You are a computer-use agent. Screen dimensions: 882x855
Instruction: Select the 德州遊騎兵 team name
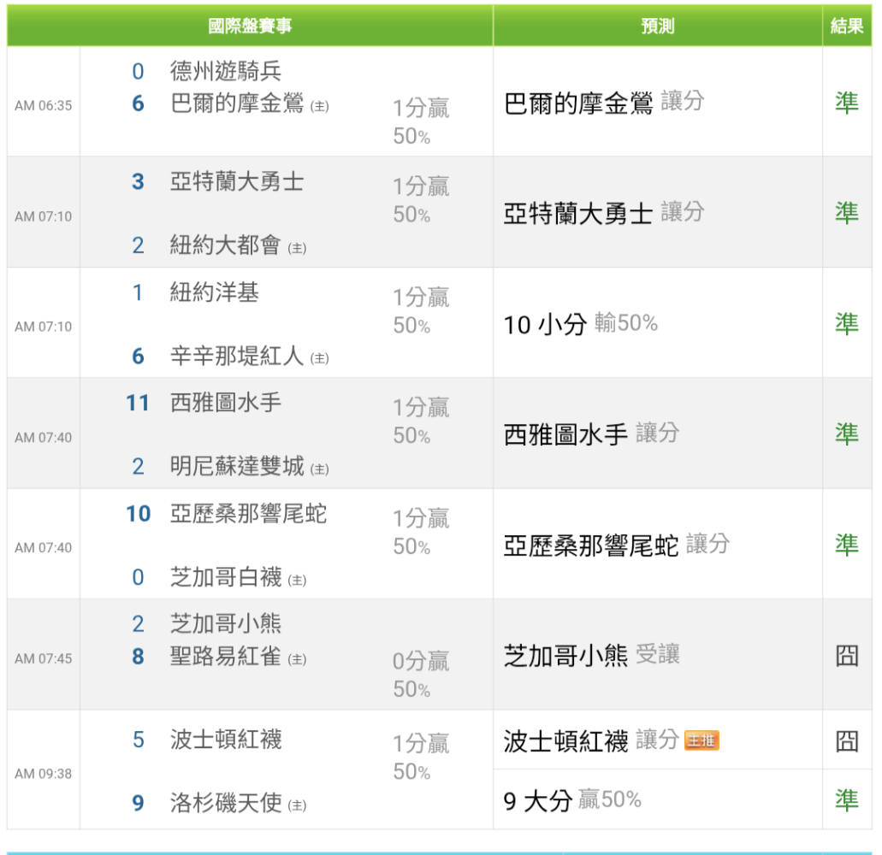pyautogui.click(x=226, y=71)
